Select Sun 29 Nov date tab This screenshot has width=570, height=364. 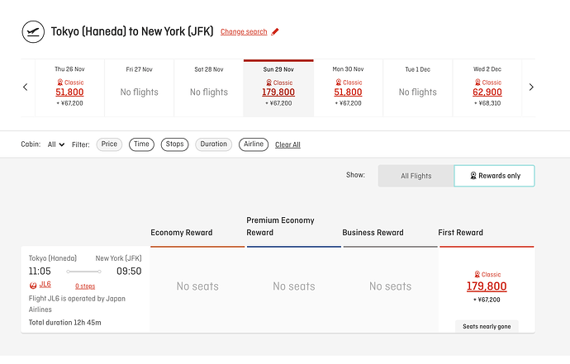point(278,87)
